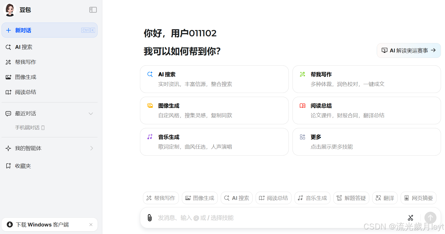Click the 翻译 skill chip

(385, 198)
